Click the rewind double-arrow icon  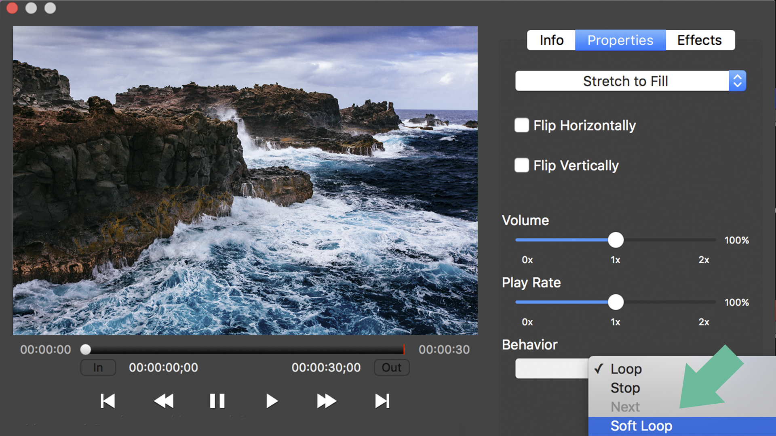[164, 401]
